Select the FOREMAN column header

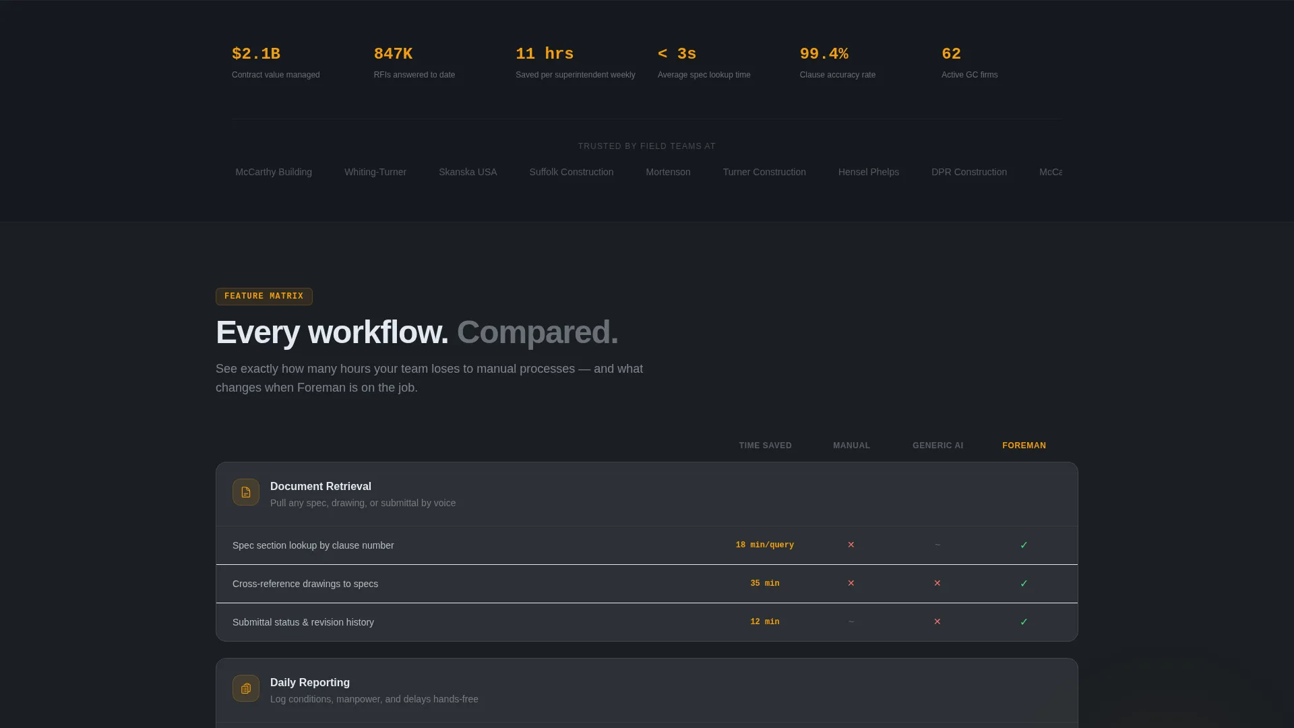click(1024, 446)
